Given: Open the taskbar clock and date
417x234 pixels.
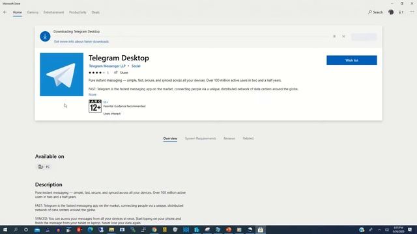Looking at the screenshot, I should tap(398, 229).
